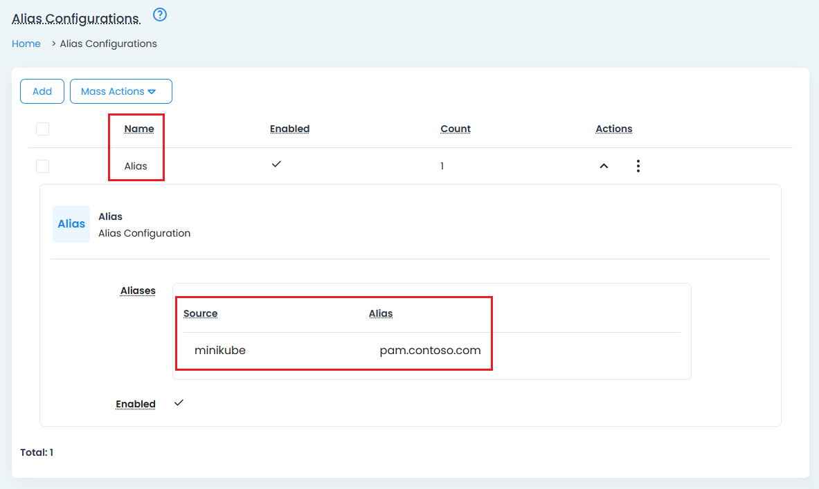The width and height of the screenshot is (819, 489).
Task: Click the Add button
Action: tap(42, 91)
